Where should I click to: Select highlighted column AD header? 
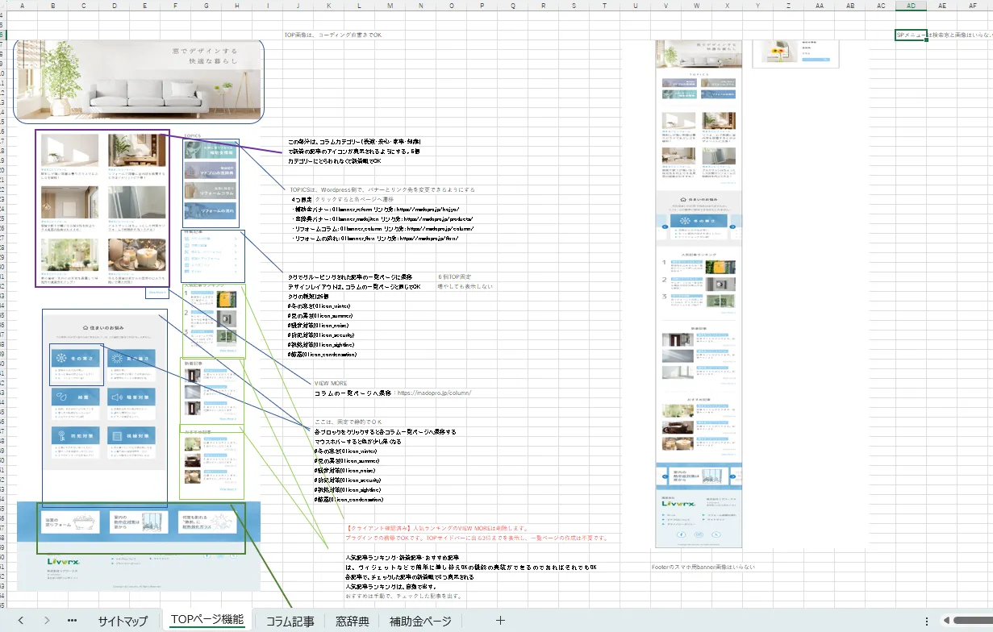pyautogui.click(x=911, y=6)
